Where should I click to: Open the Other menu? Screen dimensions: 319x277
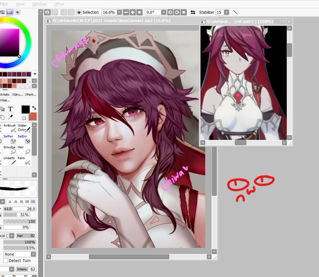[59, 4]
